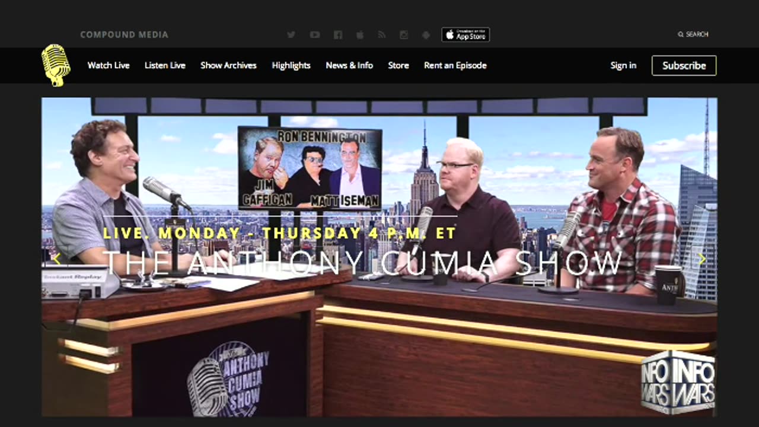759x427 pixels.
Task: Click the Live Monday - Thursday schedule text
Action: [x=279, y=232]
